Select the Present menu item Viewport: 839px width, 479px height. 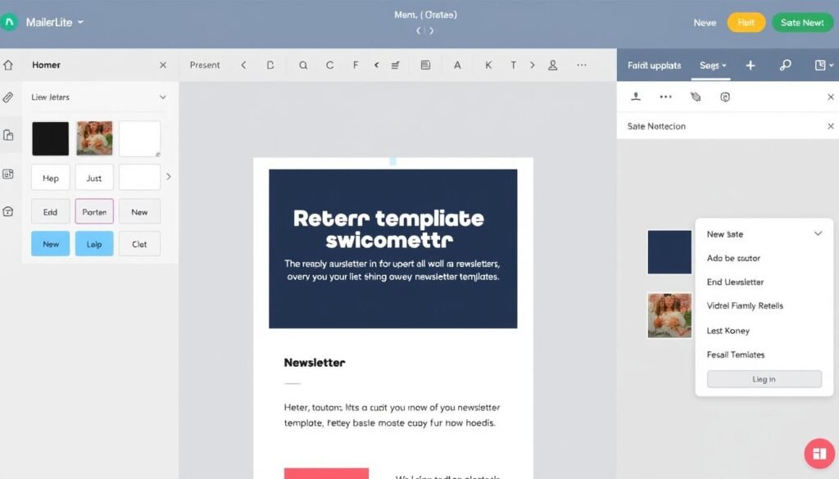(x=205, y=65)
